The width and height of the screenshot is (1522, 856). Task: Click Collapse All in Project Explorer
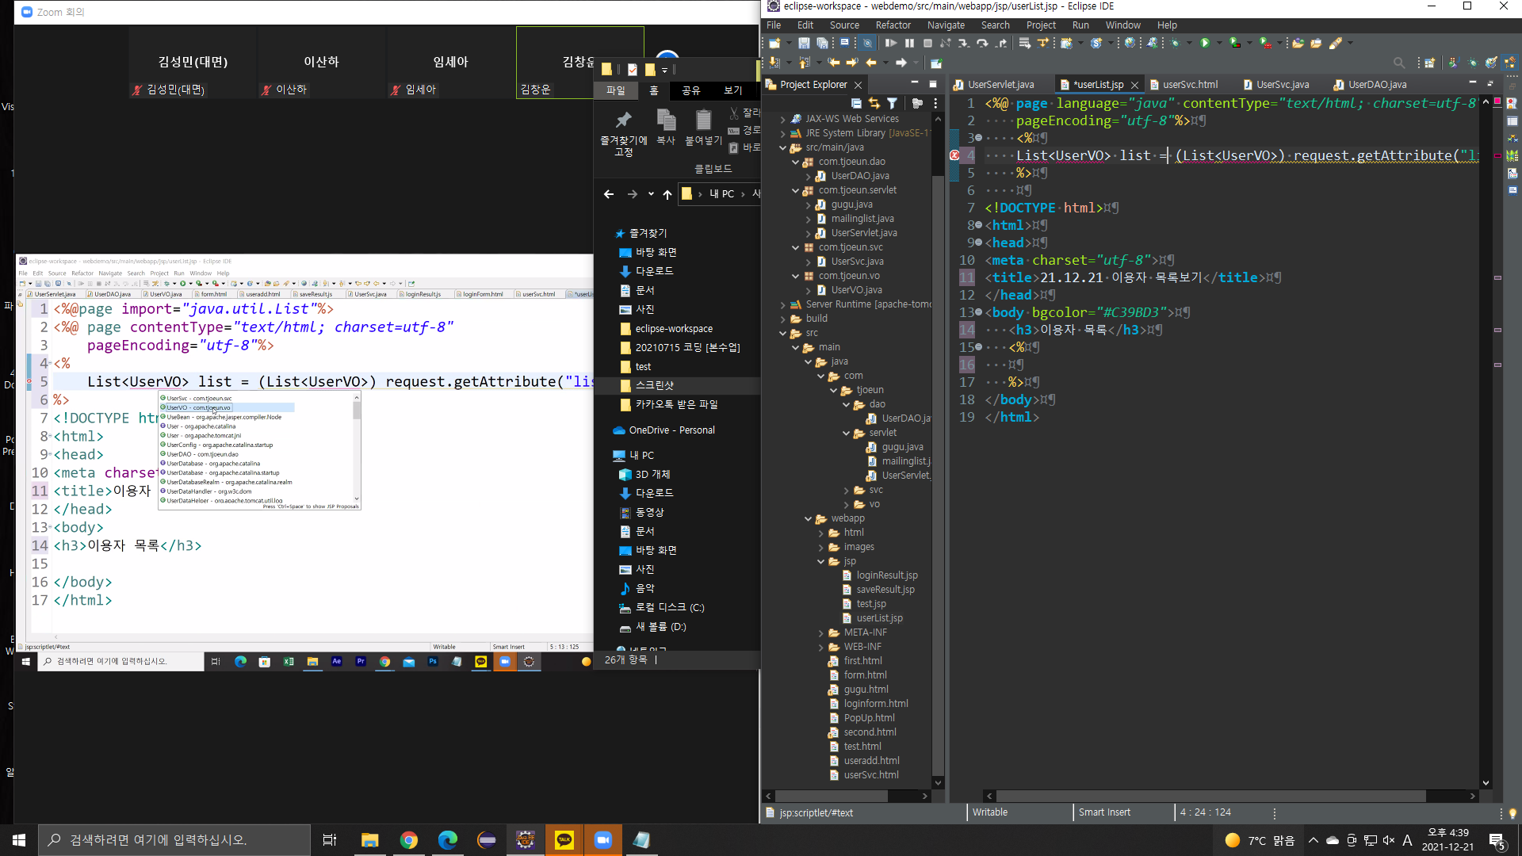856,103
